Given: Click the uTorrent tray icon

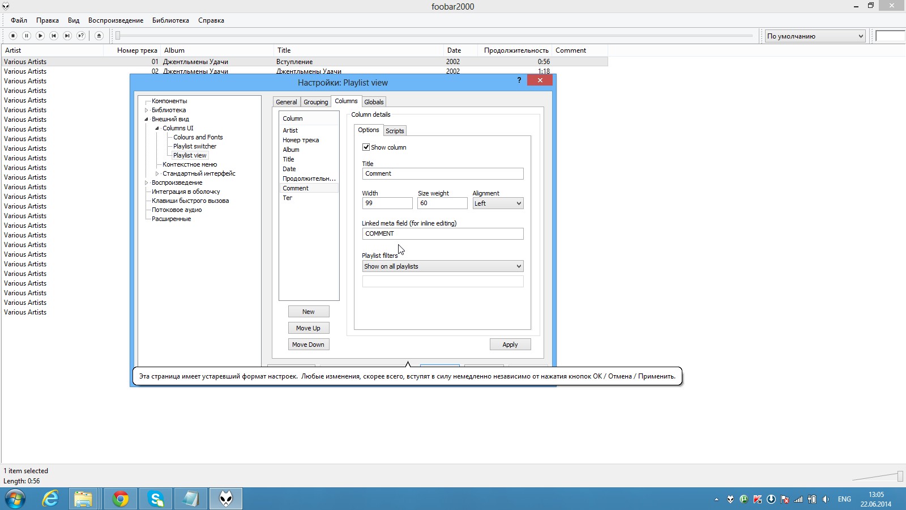Looking at the screenshot, I should 743,499.
